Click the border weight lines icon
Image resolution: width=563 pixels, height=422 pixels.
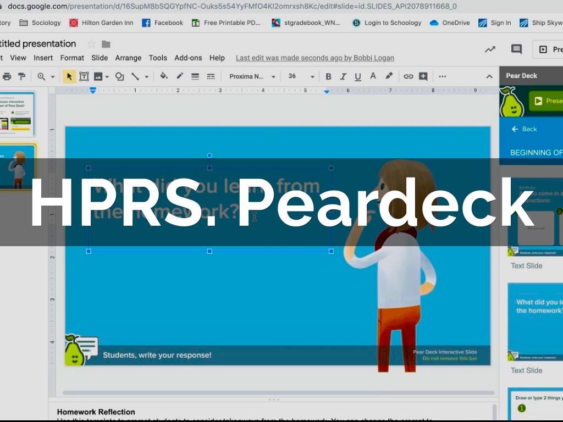195,76
